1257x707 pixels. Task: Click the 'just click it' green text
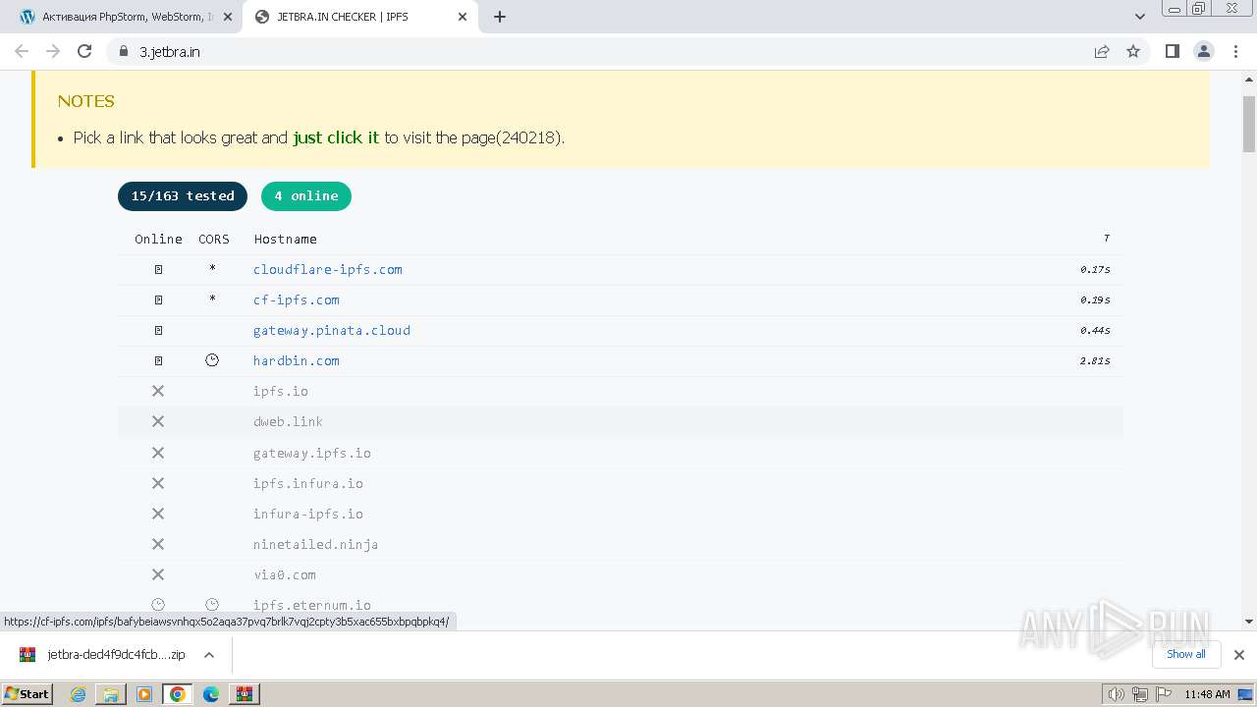pos(336,137)
